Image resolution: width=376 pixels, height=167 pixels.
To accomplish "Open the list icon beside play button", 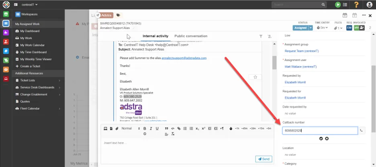I will click(345, 4).
